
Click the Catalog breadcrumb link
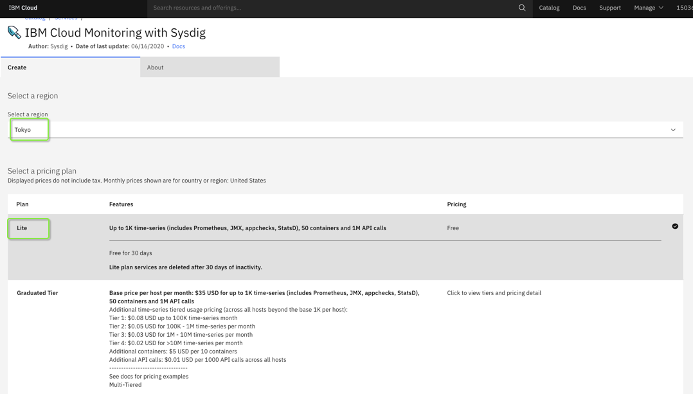pyautogui.click(x=35, y=18)
